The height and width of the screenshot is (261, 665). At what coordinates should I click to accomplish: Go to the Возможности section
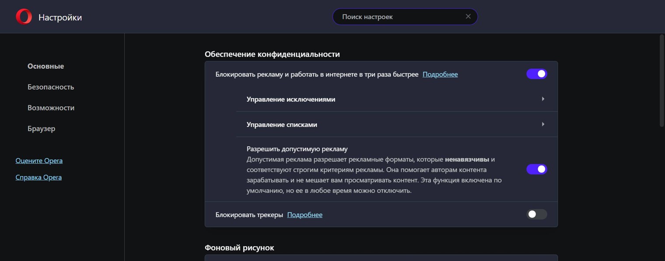51,108
